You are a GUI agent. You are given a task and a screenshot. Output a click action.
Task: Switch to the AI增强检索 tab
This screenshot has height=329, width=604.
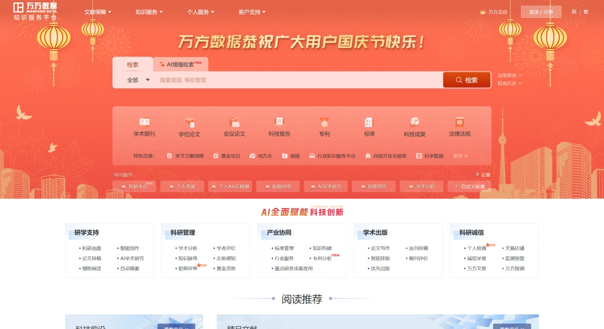point(181,64)
